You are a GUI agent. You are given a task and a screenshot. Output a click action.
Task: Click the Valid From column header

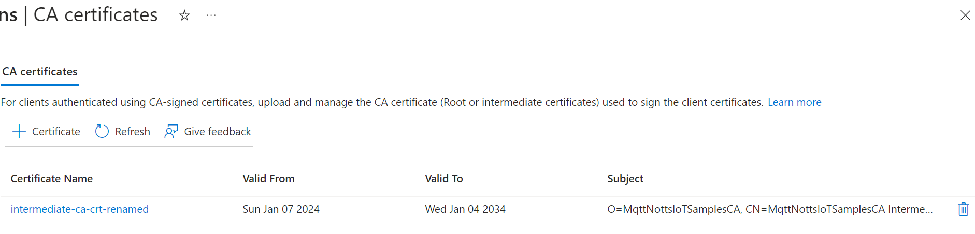pos(268,179)
